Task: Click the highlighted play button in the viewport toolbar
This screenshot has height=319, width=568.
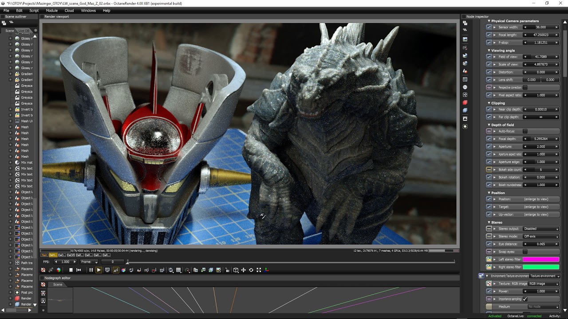Action: [x=99, y=270]
